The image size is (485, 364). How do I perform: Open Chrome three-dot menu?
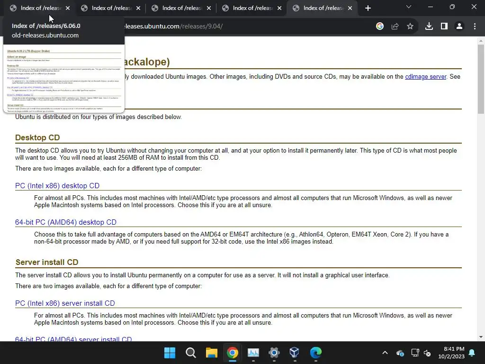(475, 27)
